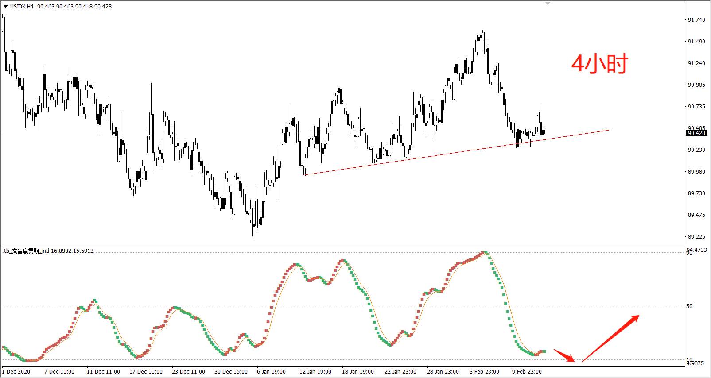The height and width of the screenshot is (378, 711).
Task: Click the 28 Jan 23:00 time label
Action: click(443, 372)
